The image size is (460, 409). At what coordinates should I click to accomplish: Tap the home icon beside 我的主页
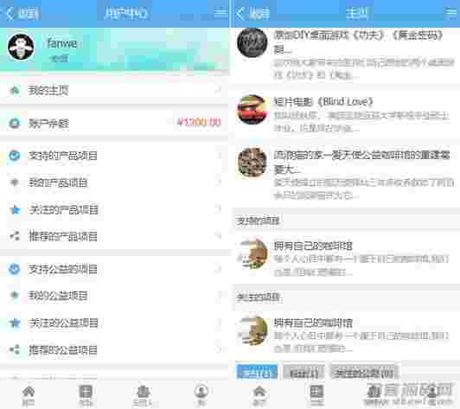(14, 90)
